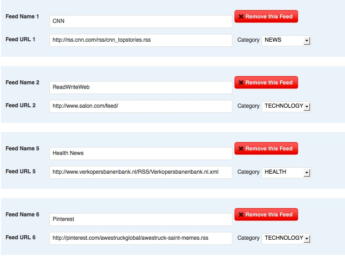The height and width of the screenshot is (259, 345).
Task: Click the Health News name field
Action: (141, 154)
